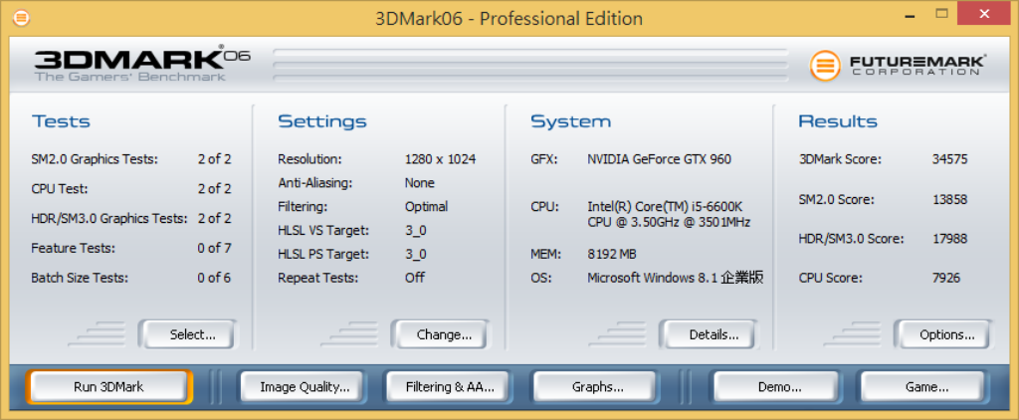Screen dimensions: 1019x420
Task: Open system Details
Action: (713, 335)
